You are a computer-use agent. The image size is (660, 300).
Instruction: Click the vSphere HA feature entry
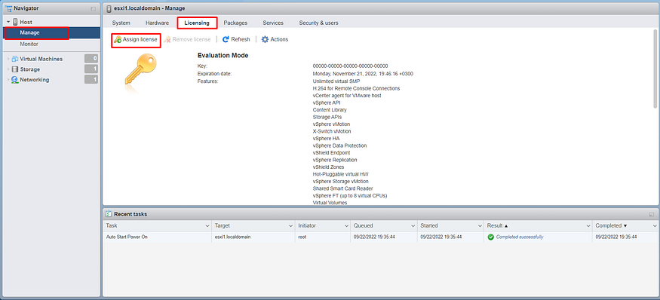326,138
